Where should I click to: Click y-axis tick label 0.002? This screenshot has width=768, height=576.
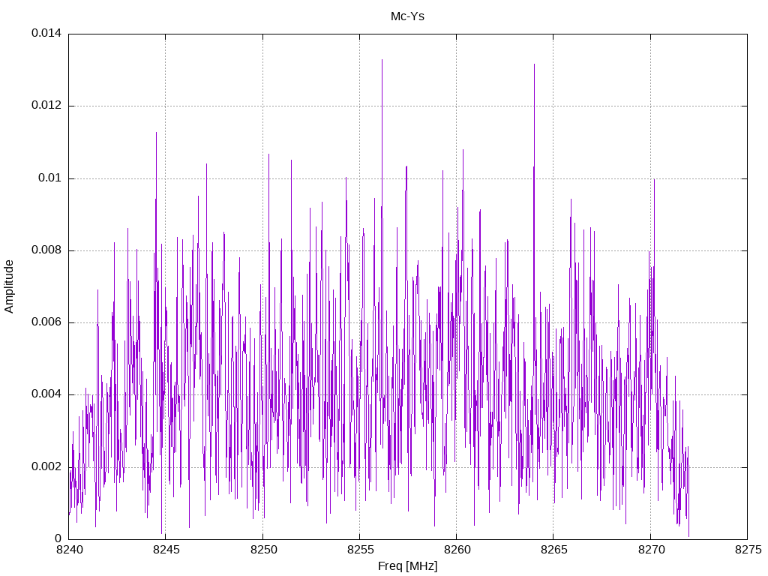tap(46, 466)
